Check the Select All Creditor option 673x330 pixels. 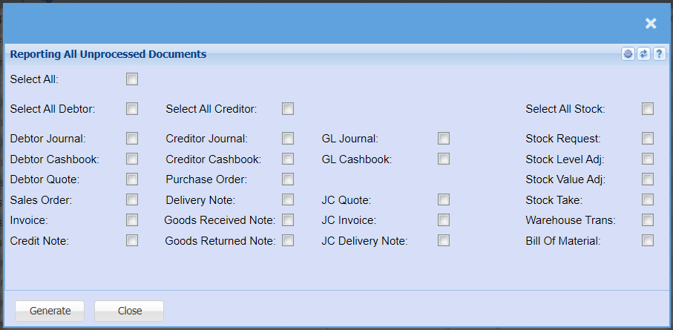(x=288, y=109)
